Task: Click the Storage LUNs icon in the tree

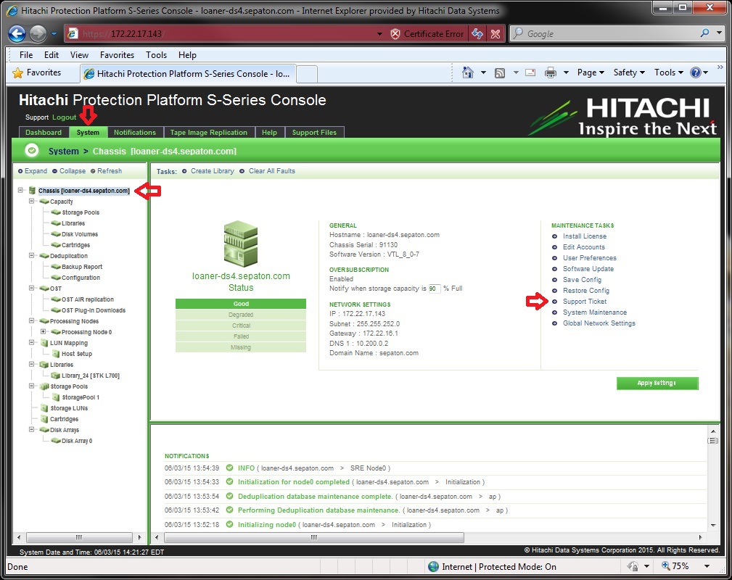Action: (x=44, y=408)
